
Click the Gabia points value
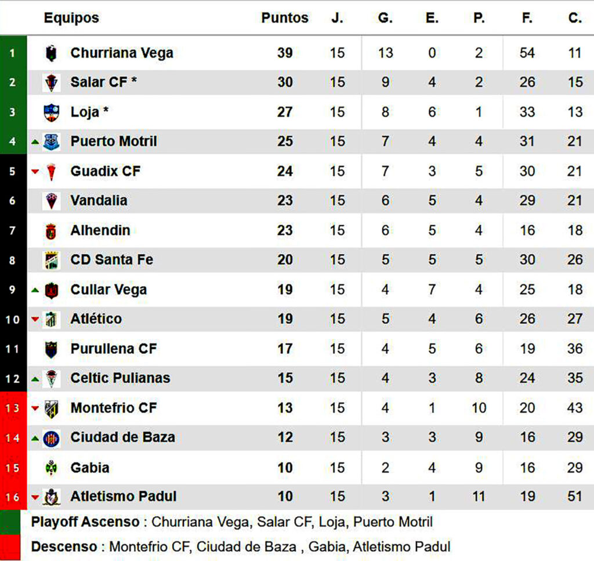(285, 468)
